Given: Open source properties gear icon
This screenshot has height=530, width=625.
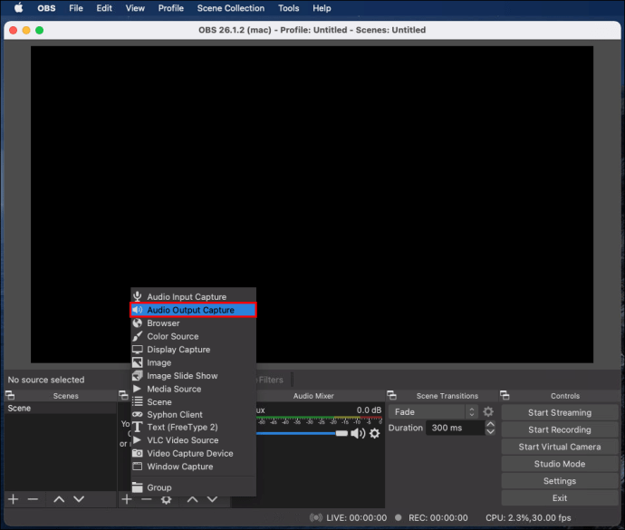Looking at the screenshot, I should [x=167, y=499].
